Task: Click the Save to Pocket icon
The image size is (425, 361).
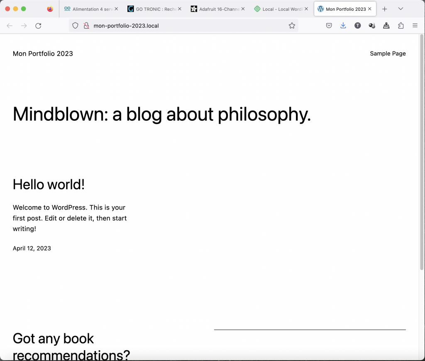Action: click(329, 26)
